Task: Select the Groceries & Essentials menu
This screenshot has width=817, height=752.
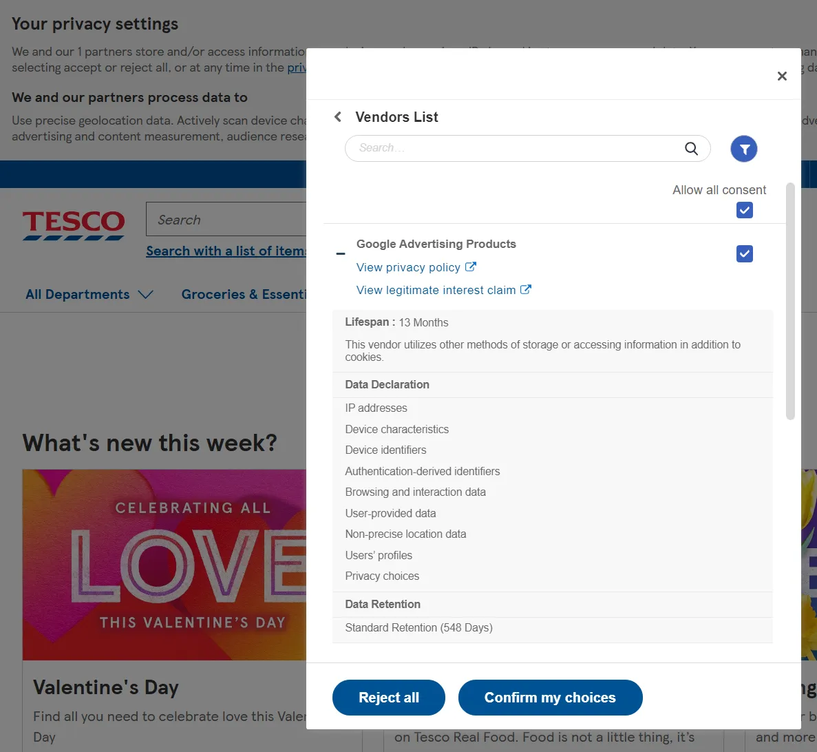Action: pyautogui.click(x=245, y=294)
